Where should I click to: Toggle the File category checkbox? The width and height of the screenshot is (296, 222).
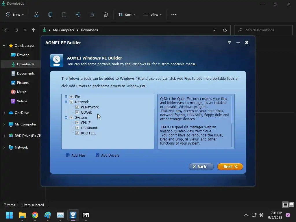pos(71,97)
